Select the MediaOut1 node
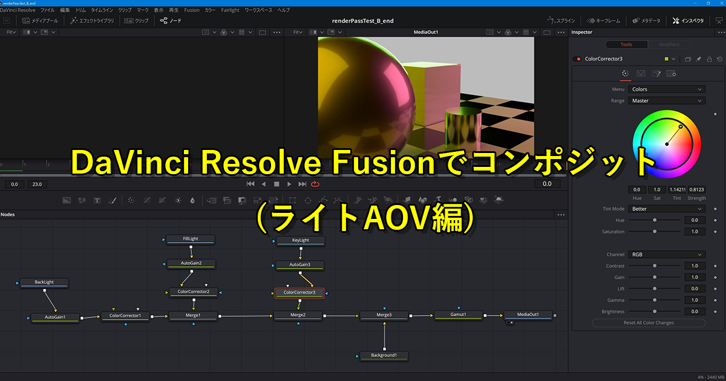The image size is (726, 381). 528,314
